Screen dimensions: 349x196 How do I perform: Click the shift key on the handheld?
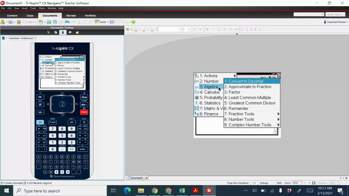point(53,122)
